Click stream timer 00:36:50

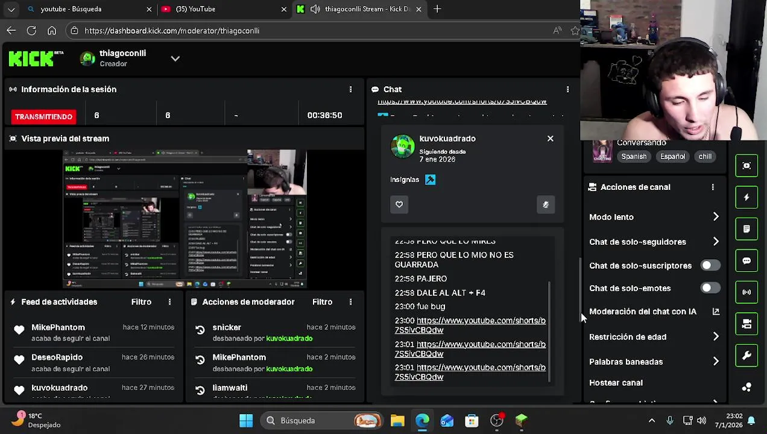(324, 115)
